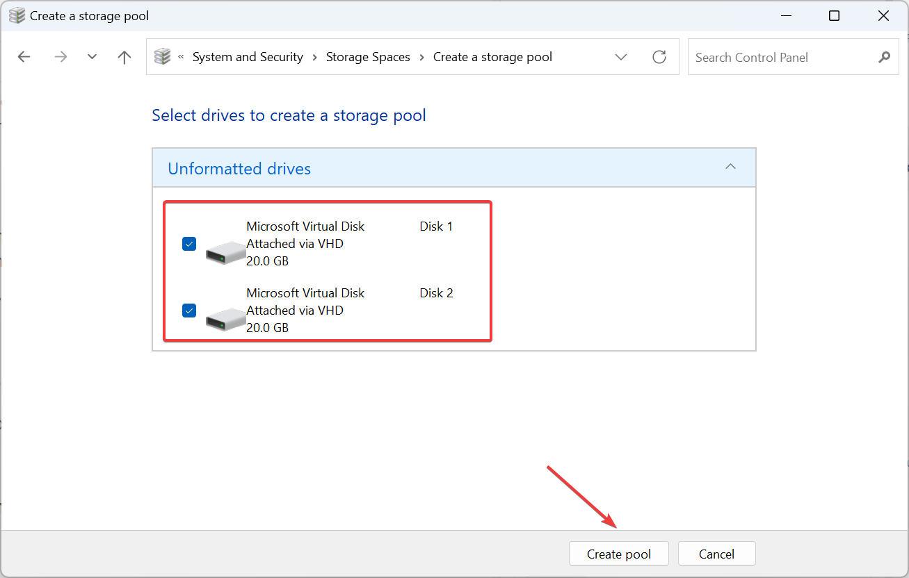The width and height of the screenshot is (909, 578).
Task: Navigate to Storage Spaces via breadcrumb
Action: [368, 57]
